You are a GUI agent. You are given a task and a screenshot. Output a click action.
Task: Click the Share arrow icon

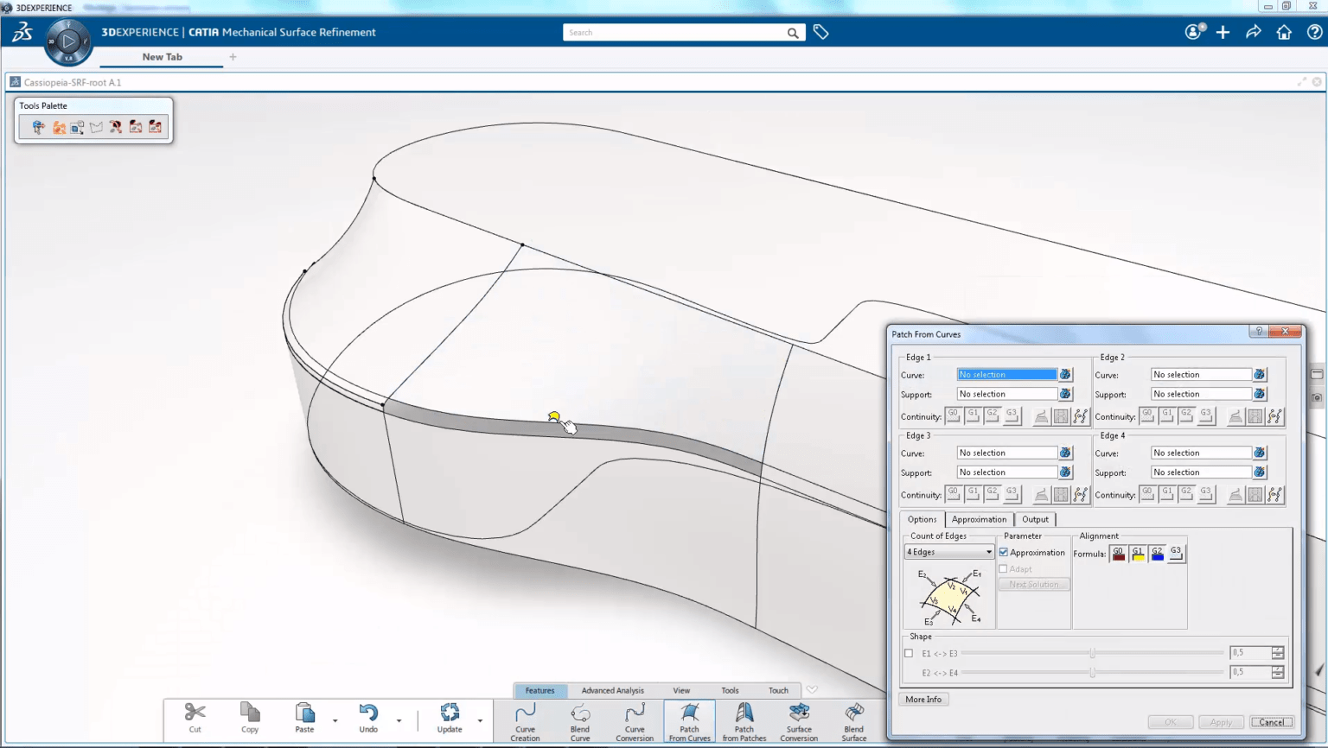click(1253, 32)
